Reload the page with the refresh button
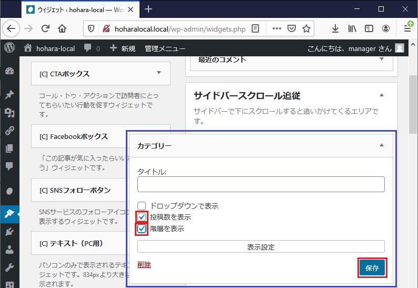 [46, 28]
